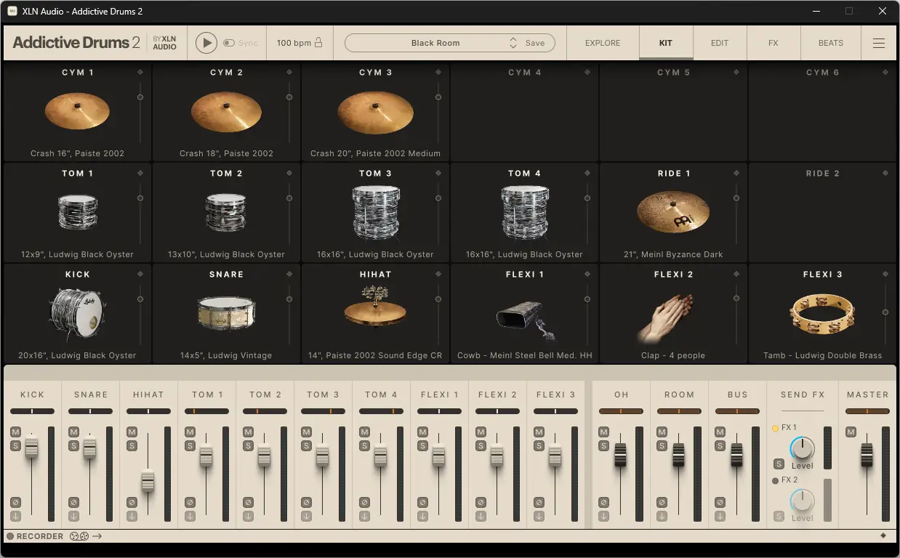
Task: Solo the FX 1 send
Action: [x=779, y=464]
